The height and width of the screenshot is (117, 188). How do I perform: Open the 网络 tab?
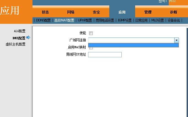(x=71, y=12)
